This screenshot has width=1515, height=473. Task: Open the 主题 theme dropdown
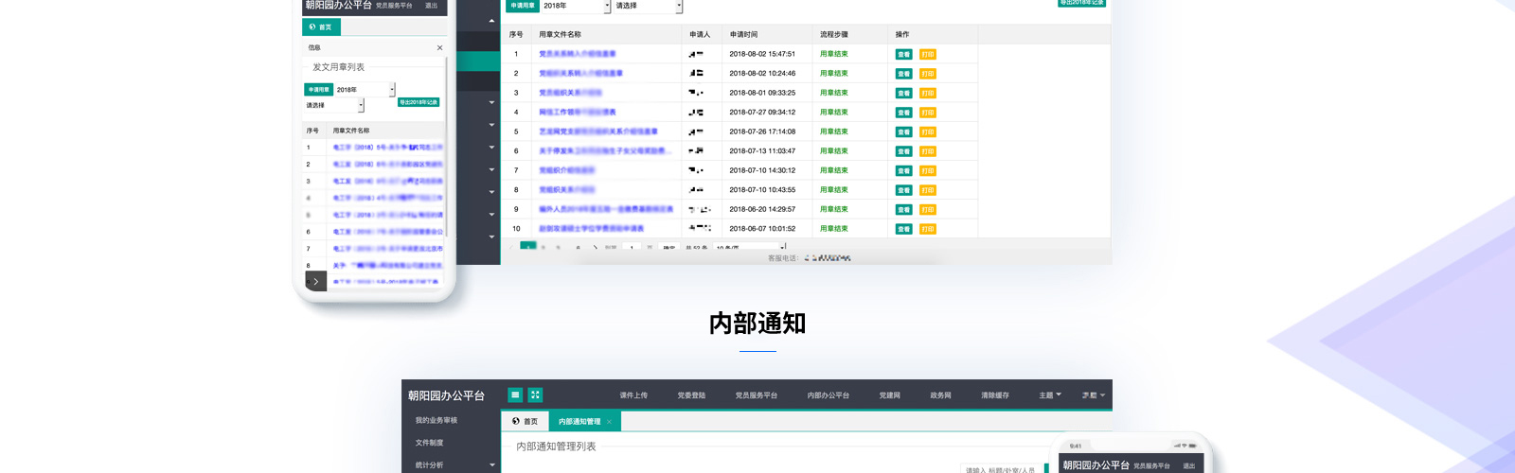click(x=1050, y=395)
